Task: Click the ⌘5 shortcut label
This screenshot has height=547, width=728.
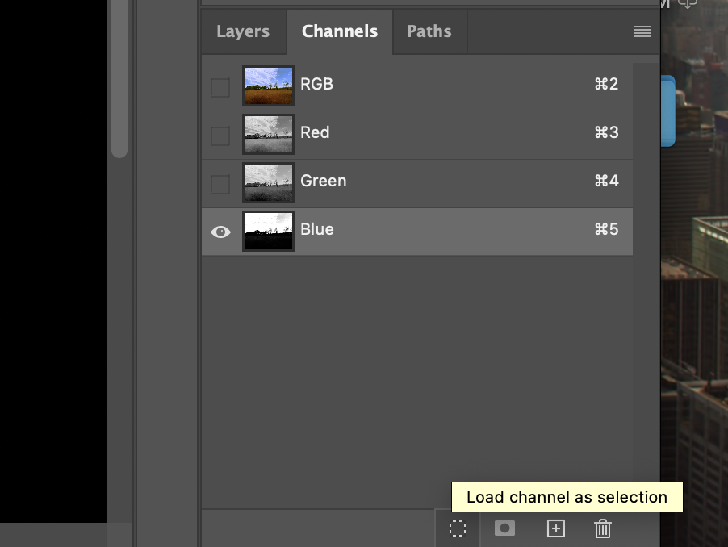Action: (x=606, y=229)
